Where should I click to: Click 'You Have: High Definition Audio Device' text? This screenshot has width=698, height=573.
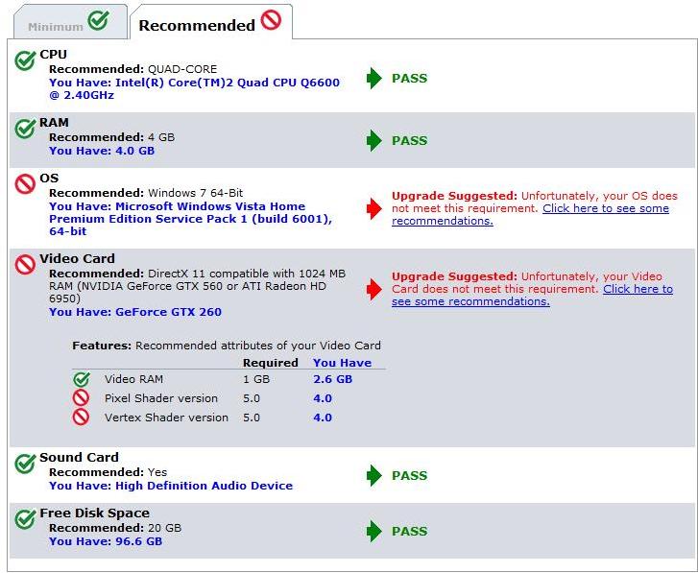point(171,486)
